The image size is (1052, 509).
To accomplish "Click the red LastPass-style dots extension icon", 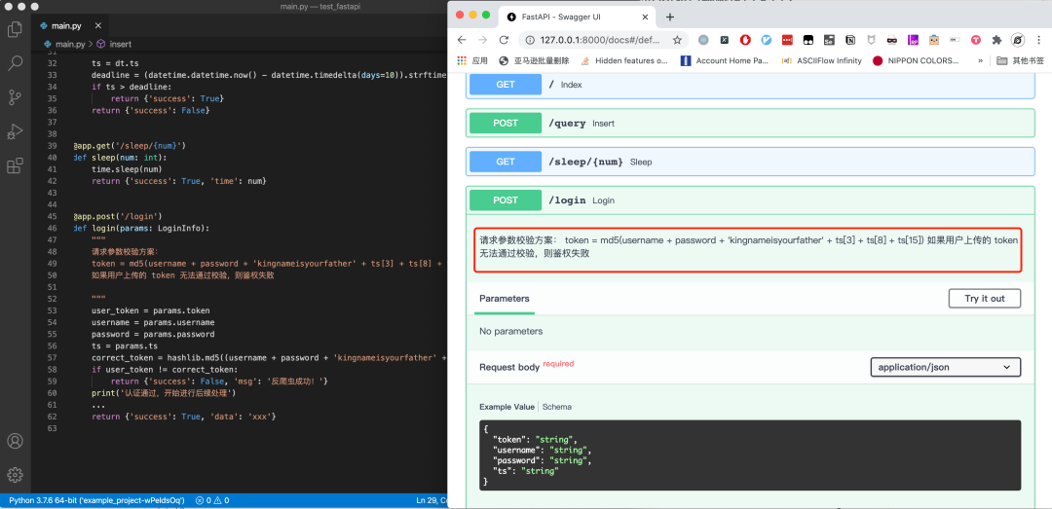I will 787,40.
